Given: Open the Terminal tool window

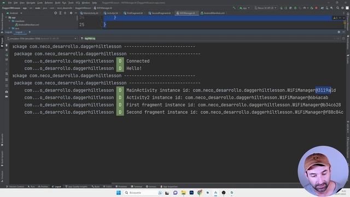Looking at the screenshot, I should (136, 187).
